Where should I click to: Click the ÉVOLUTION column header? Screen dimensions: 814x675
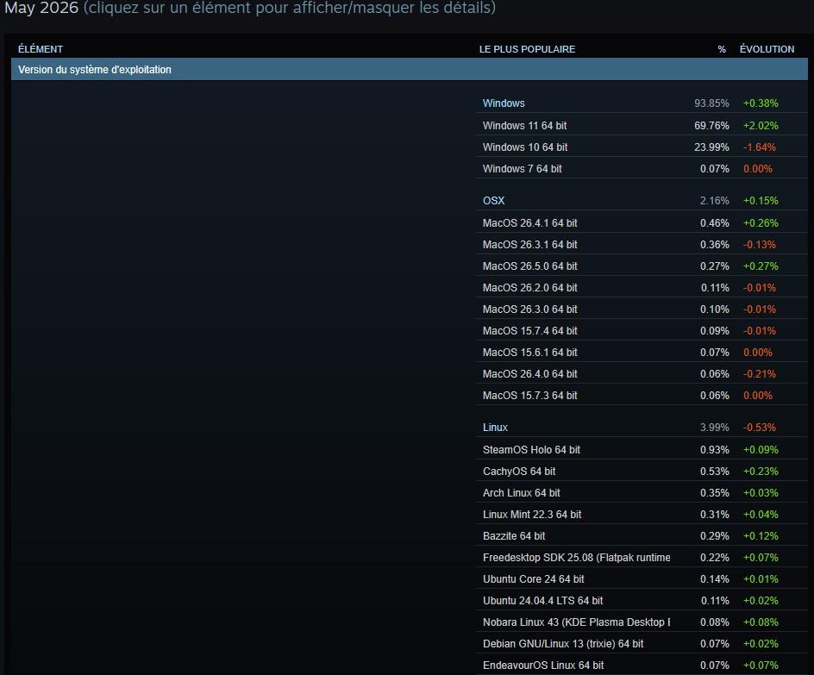pyautogui.click(x=767, y=49)
